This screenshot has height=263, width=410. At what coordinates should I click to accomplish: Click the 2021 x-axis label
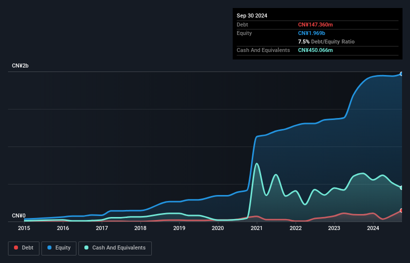pos(257,228)
